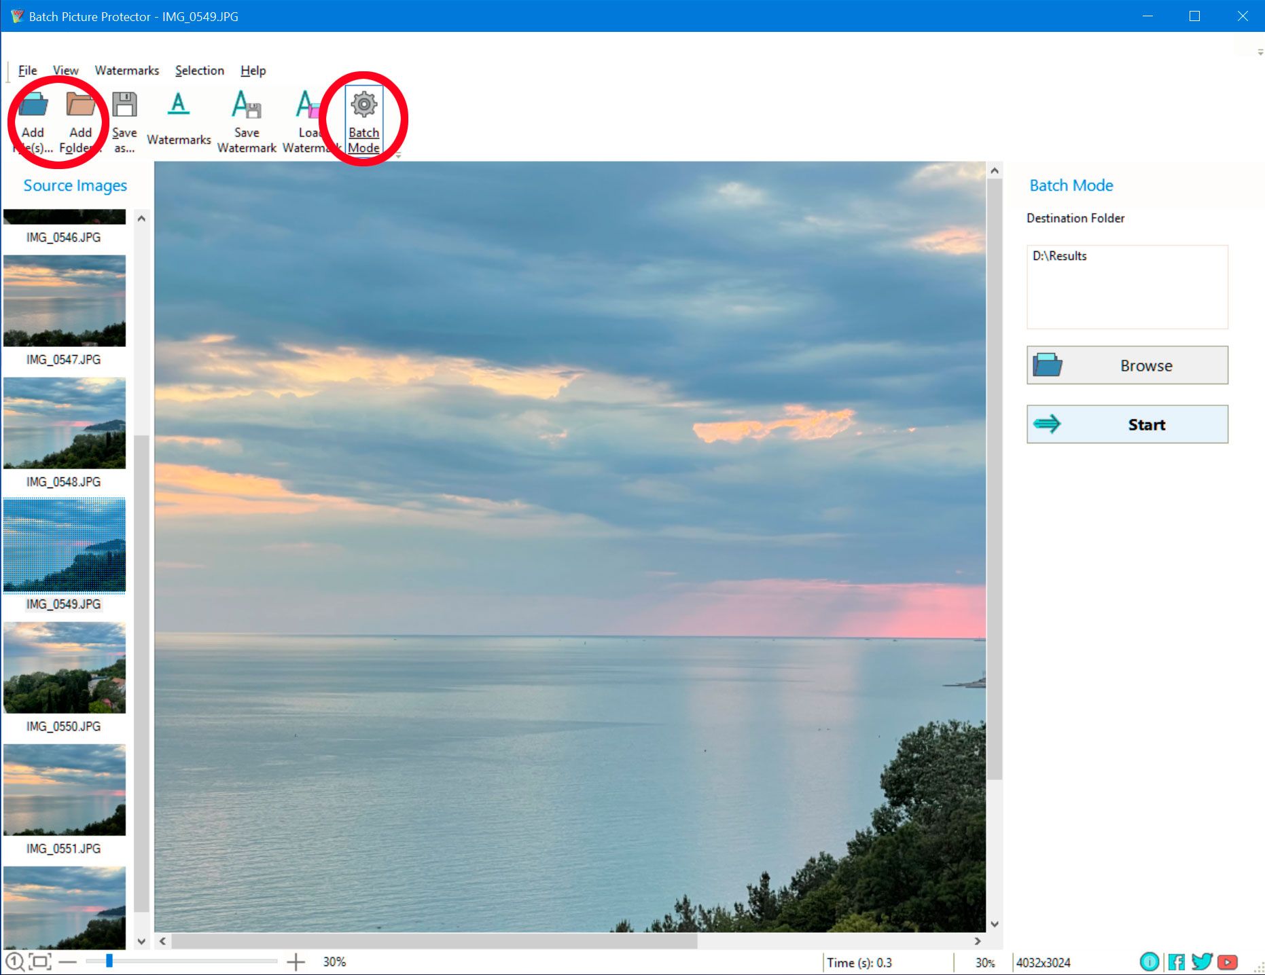Click the zoom in plus icon
This screenshot has width=1265, height=975.
point(296,961)
